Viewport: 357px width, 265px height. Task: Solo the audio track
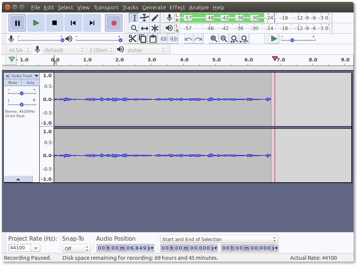coord(30,82)
